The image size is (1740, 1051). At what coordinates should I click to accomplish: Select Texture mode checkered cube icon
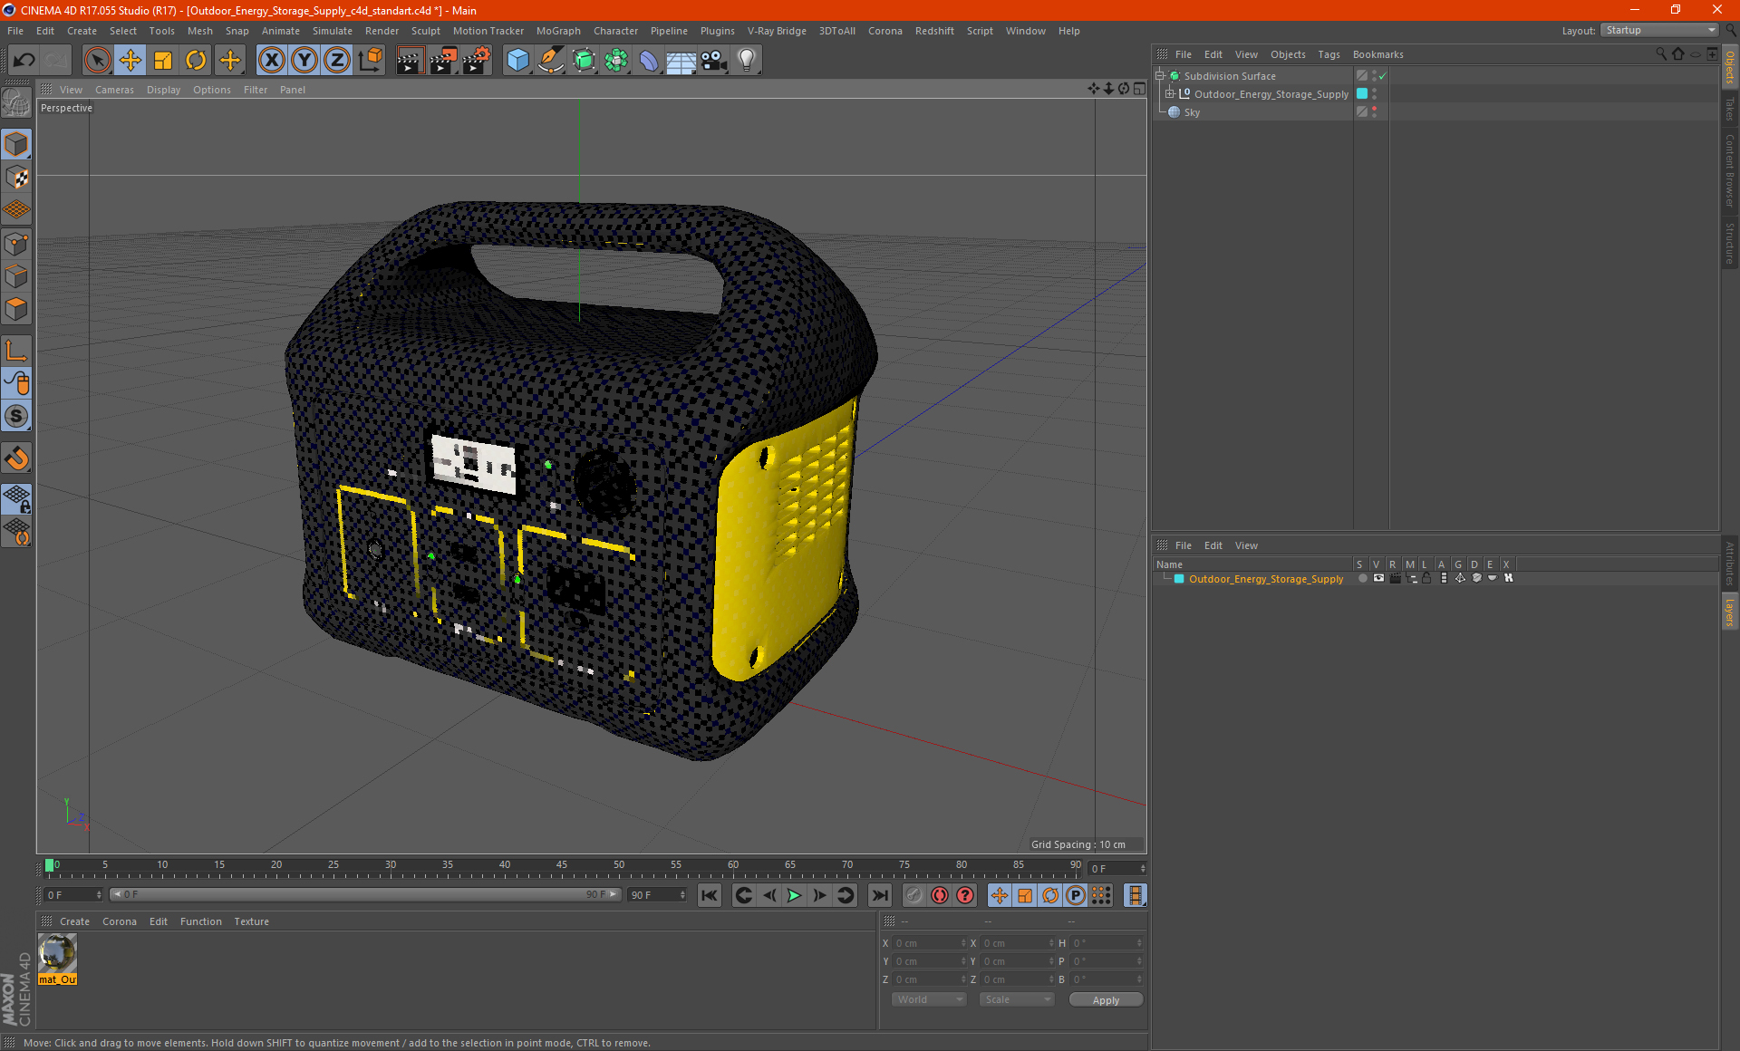[16, 178]
